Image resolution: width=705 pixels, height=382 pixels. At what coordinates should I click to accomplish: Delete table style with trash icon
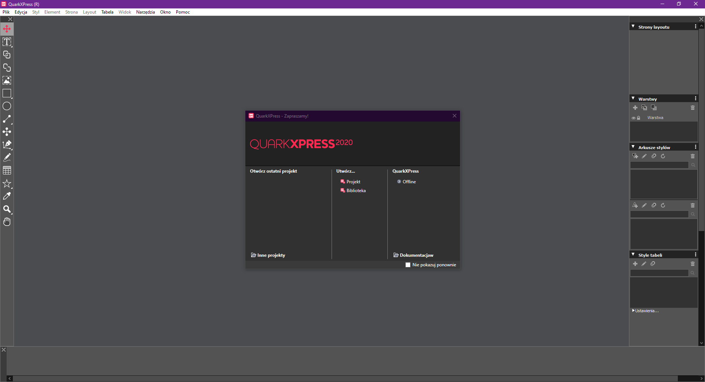point(693,264)
